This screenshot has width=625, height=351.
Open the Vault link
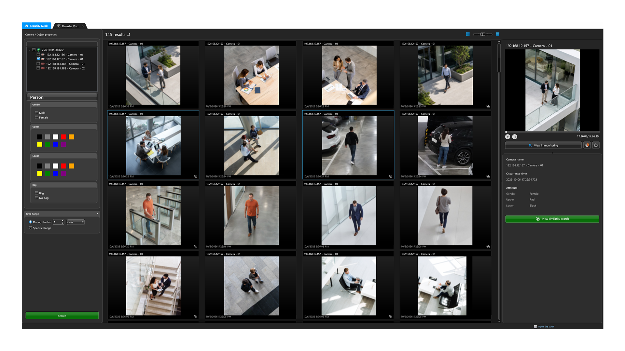click(546, 327)
